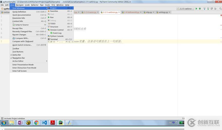Viewport: 222px width, 130px height.
Task: Click the Revert arrow icon
Action: [x=215, y=9]
